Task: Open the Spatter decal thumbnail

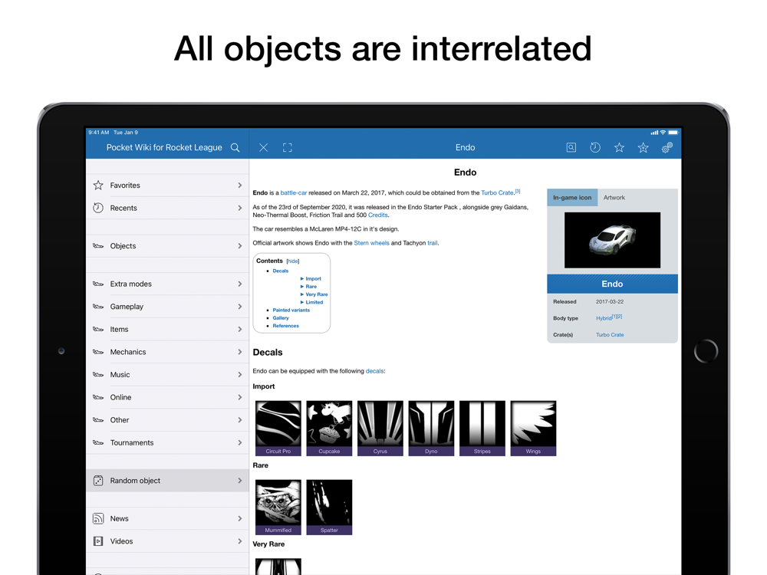Action: click(329, 507)
